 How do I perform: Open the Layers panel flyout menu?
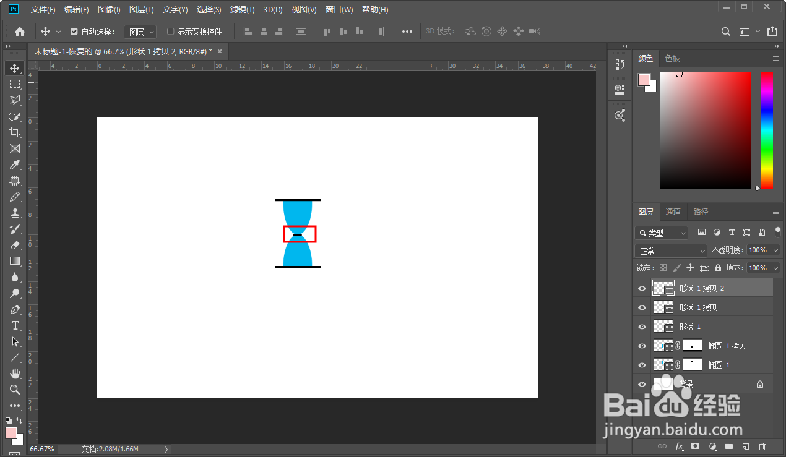click(776, 211)
